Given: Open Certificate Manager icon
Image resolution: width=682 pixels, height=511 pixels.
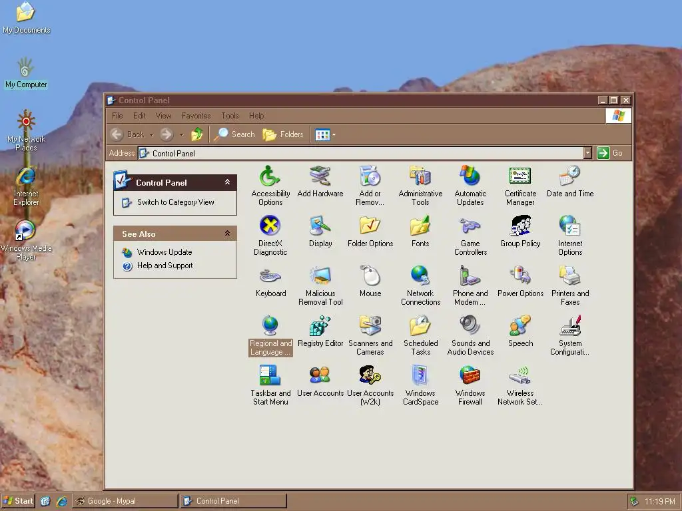Looking at the screenshot, I should coord(520,186).
